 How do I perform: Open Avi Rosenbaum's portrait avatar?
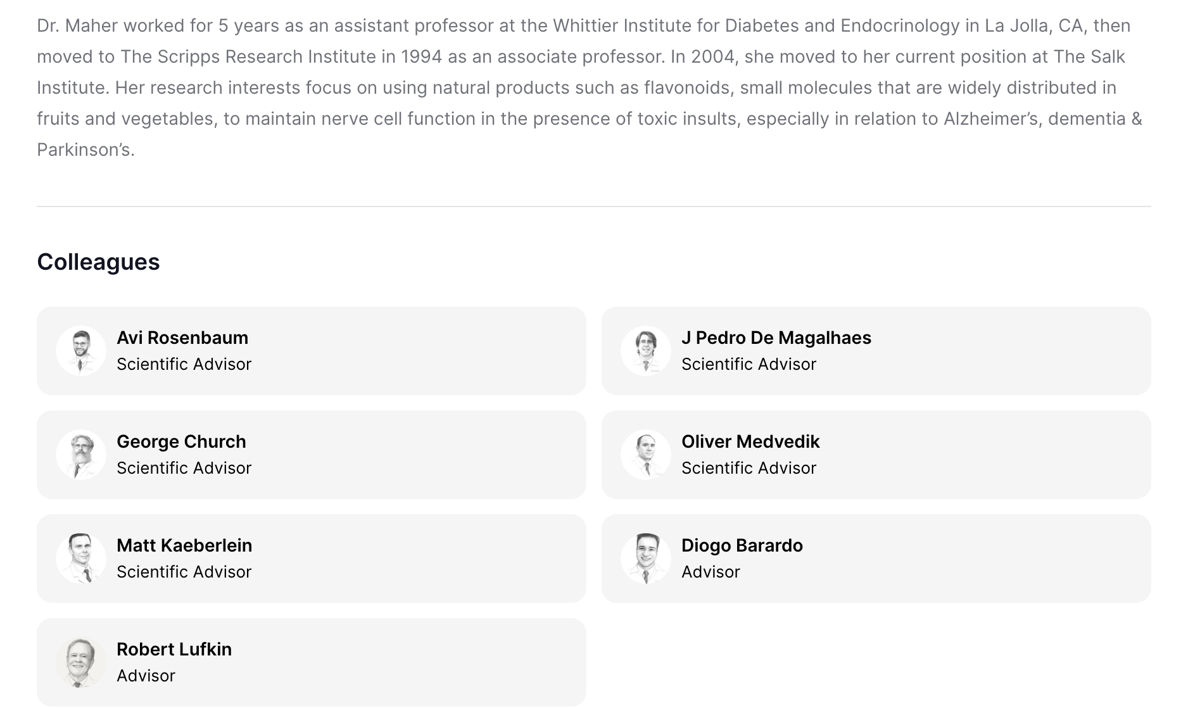(x=81, y=351)
